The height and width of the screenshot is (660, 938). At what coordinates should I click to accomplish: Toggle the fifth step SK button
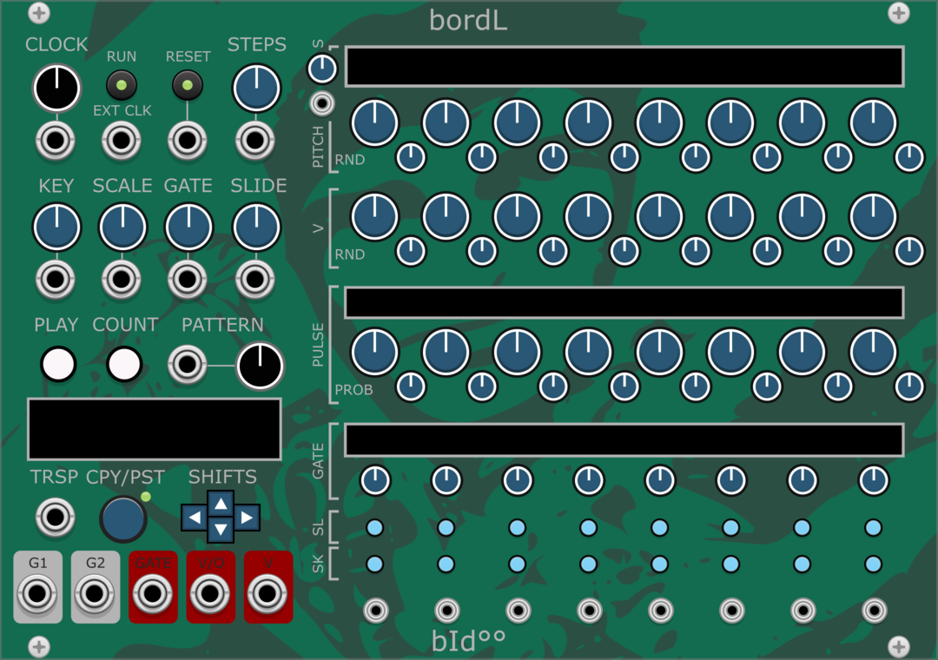click(x=660, y=564)
